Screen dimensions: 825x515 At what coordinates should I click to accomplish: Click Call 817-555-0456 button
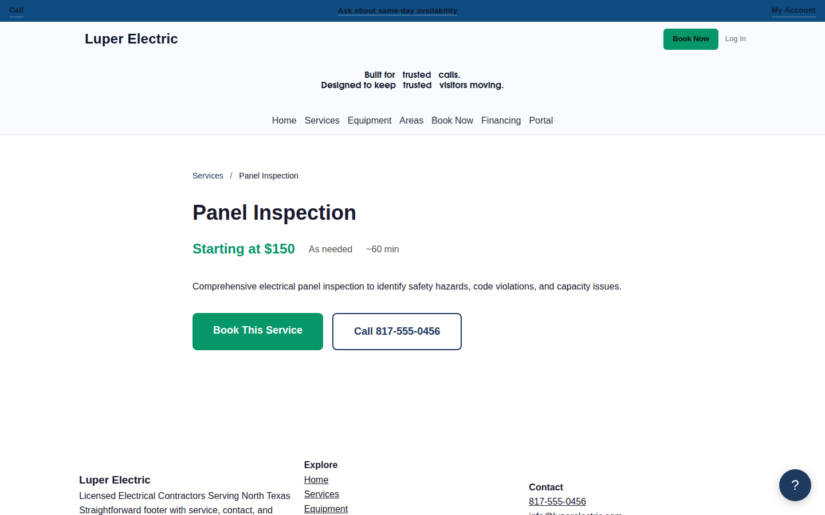pyautogui.click(x=396, y=331)
